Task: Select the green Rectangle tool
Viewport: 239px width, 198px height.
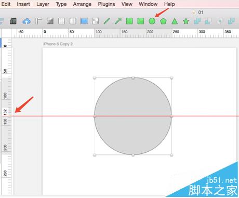Action: point(129,21)
